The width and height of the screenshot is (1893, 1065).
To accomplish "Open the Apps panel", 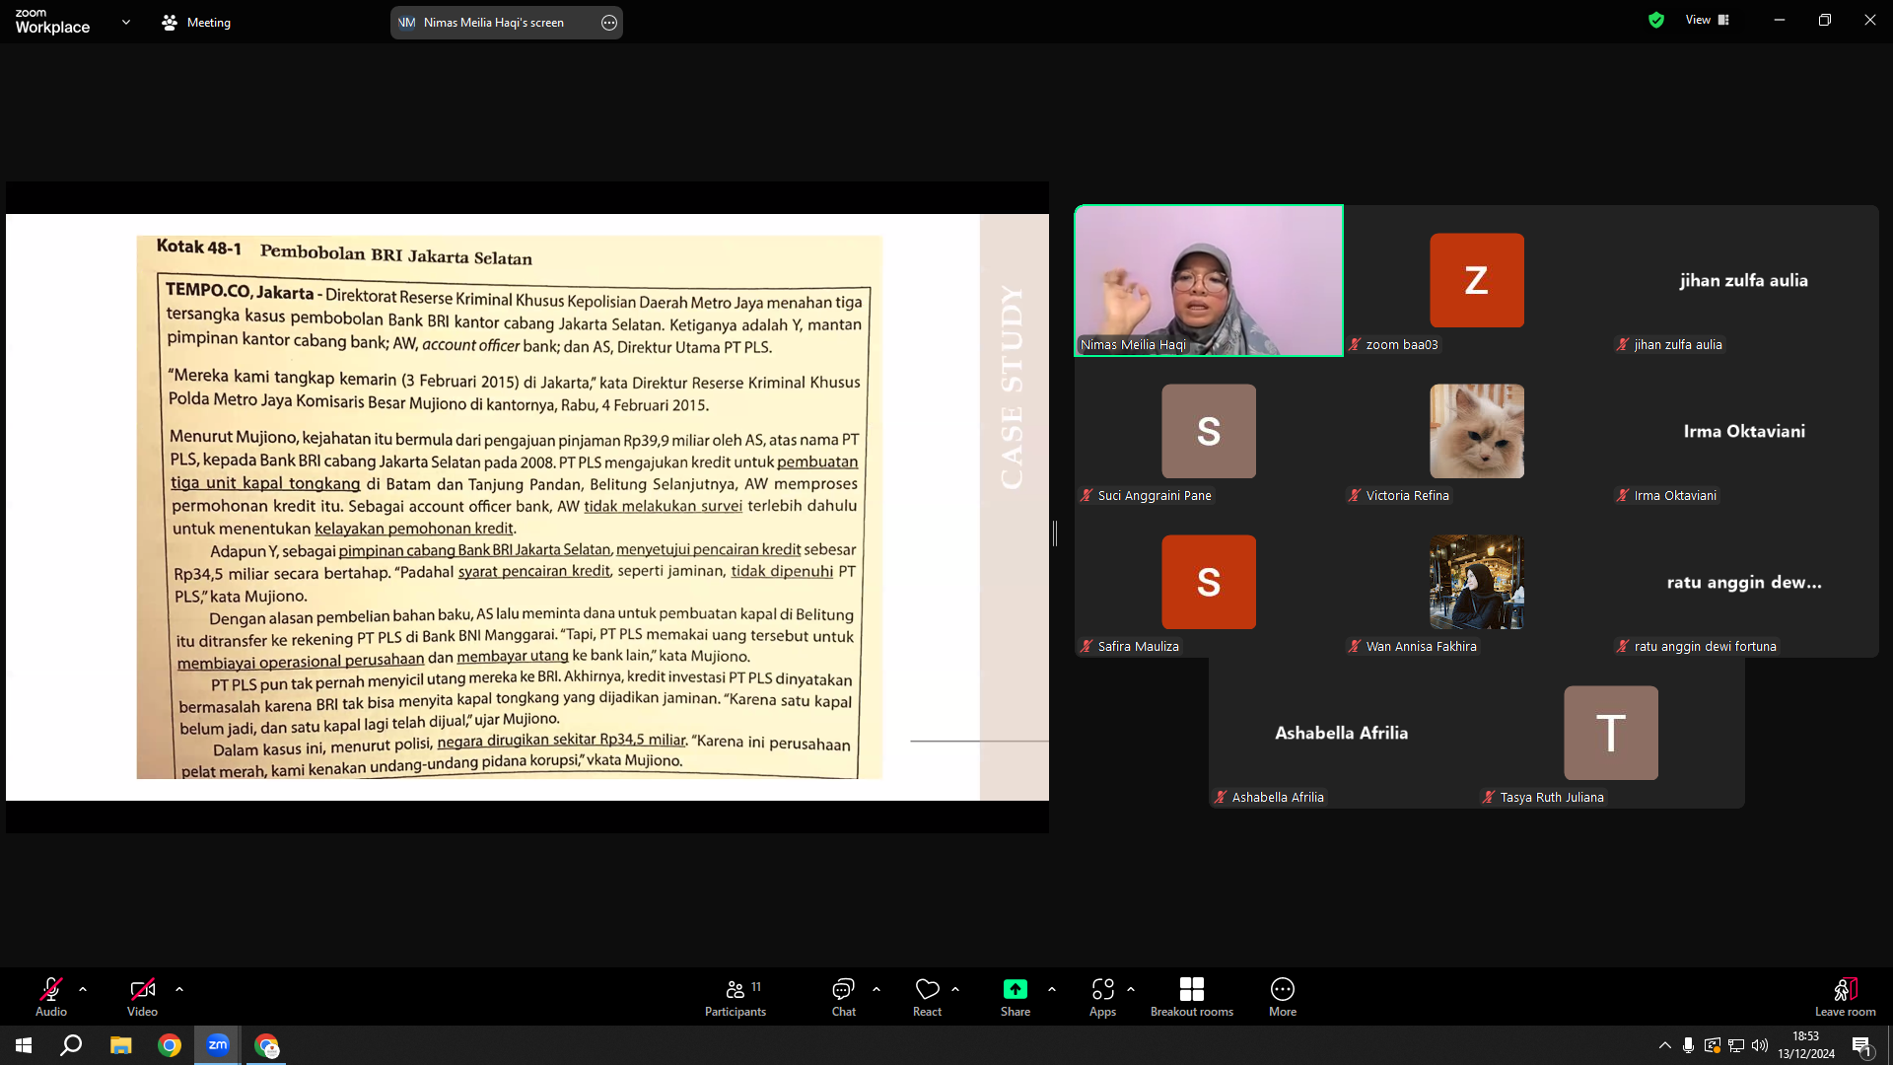I will coord(1102,997).
